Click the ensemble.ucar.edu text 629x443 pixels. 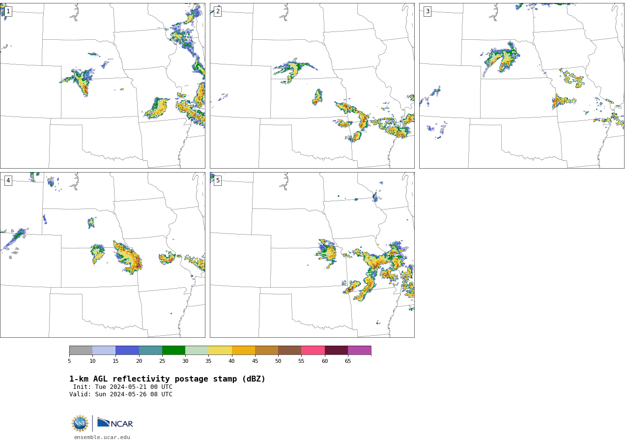pyautogui.click(x=102, y=438)
